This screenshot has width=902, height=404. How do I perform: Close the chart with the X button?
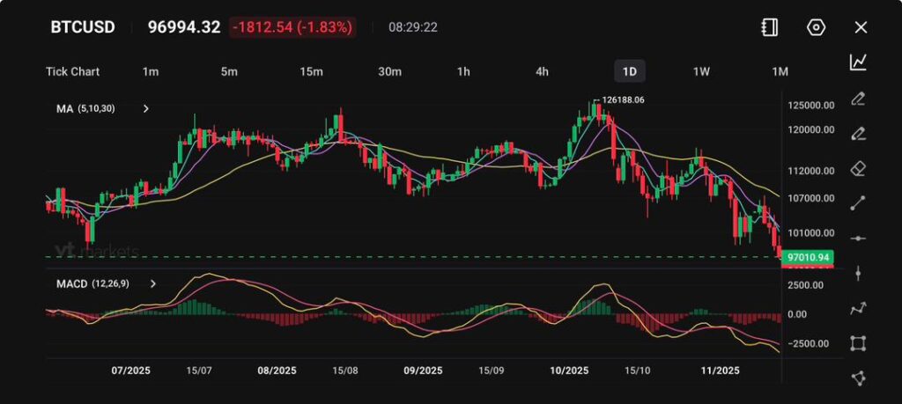coord(861,27)
